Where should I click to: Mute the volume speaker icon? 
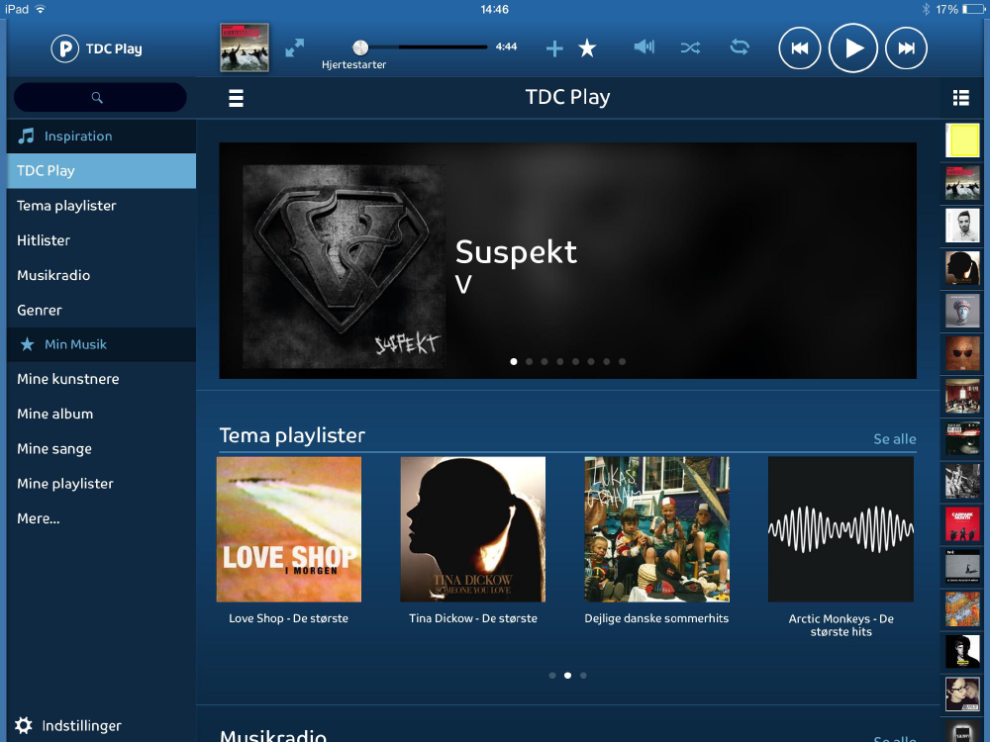point(643,47)
